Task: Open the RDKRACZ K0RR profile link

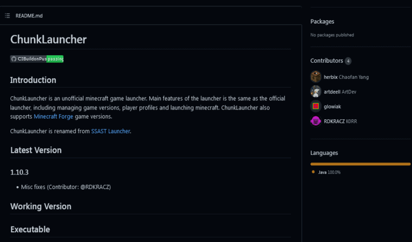Action: pyautogui.click(x=341, y=122)
